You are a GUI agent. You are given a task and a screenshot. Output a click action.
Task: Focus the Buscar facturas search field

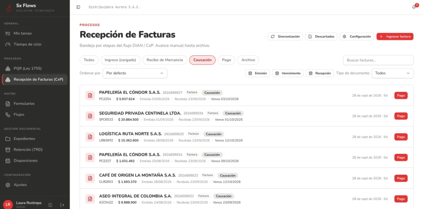coord(378,60)
